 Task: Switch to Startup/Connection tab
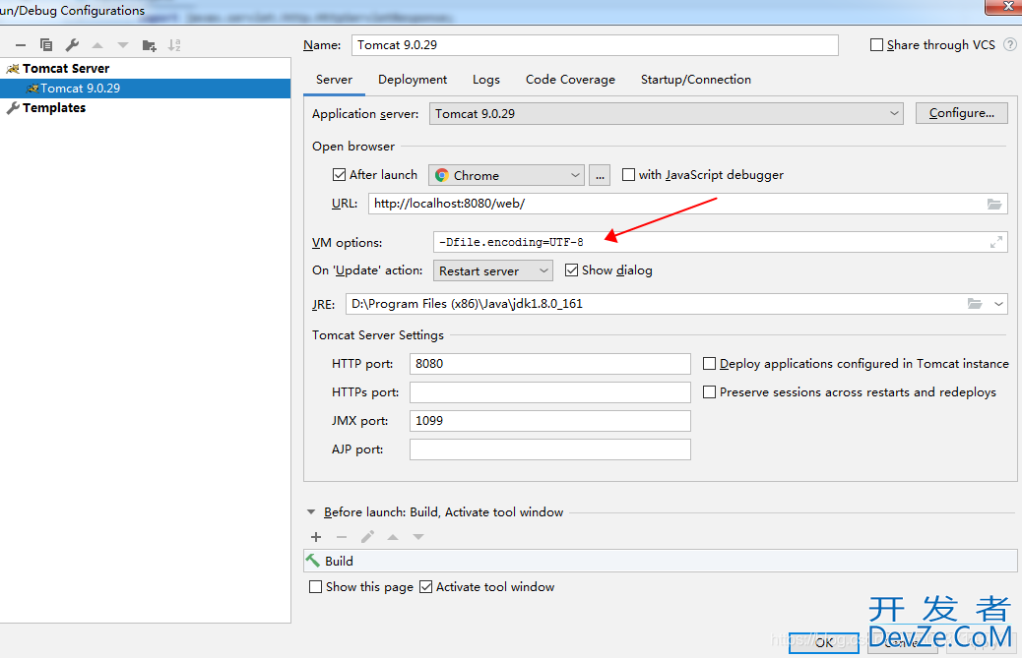695,80
